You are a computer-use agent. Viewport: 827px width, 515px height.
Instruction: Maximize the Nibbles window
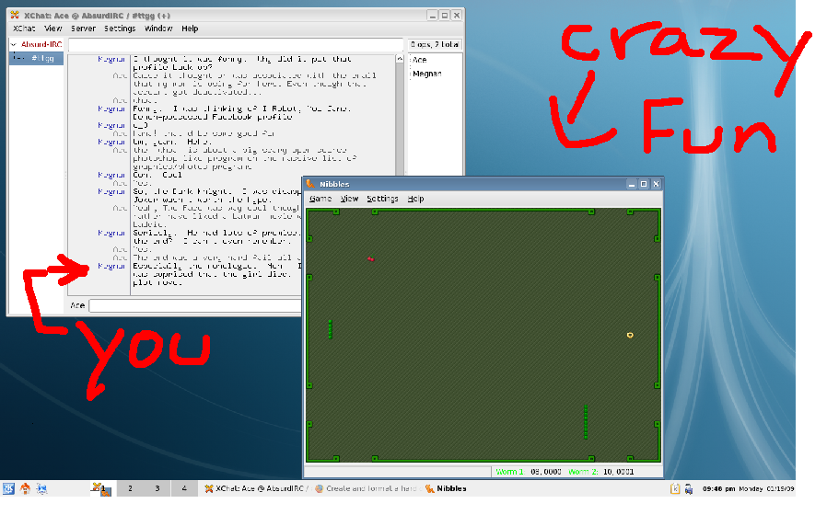click(x=644, y=184)
